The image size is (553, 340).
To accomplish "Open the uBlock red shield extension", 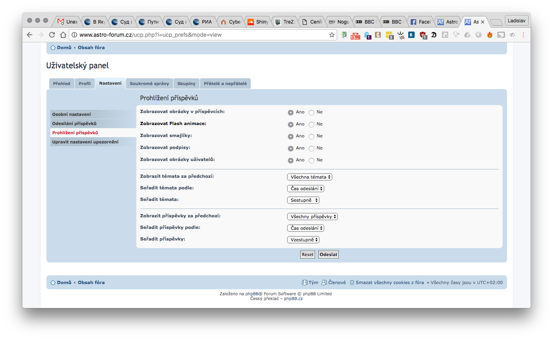I will click(x=423, y=35).
